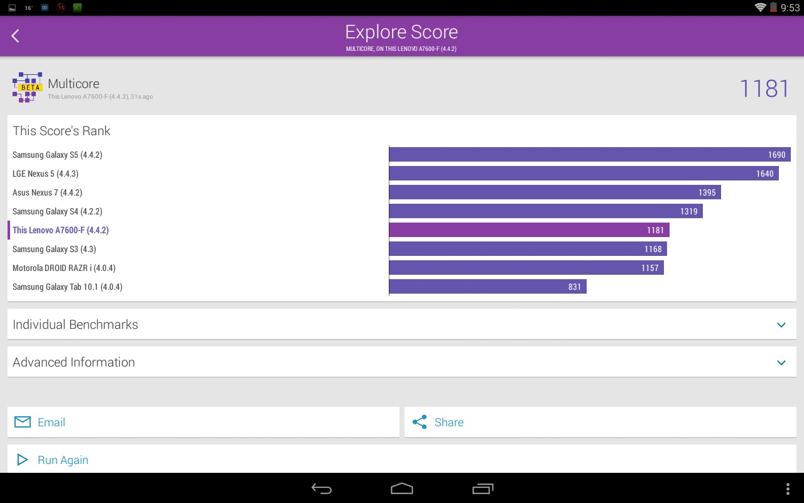Image resolution: width=804 pixels, height=503 pixels.
Task: Select the Samsung Galaxy S5 score bar
Action: (589, 155)
